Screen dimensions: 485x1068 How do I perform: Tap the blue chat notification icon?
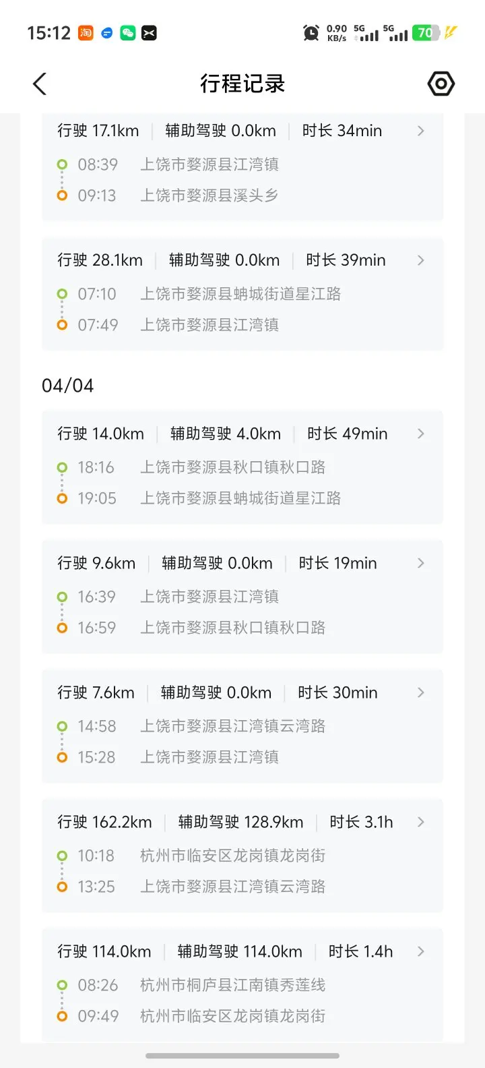pos(106,33)
